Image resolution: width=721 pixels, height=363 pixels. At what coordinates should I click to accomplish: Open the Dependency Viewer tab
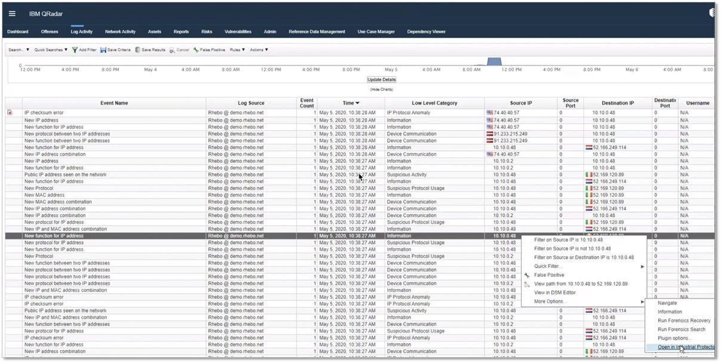(x=426, y=32)
